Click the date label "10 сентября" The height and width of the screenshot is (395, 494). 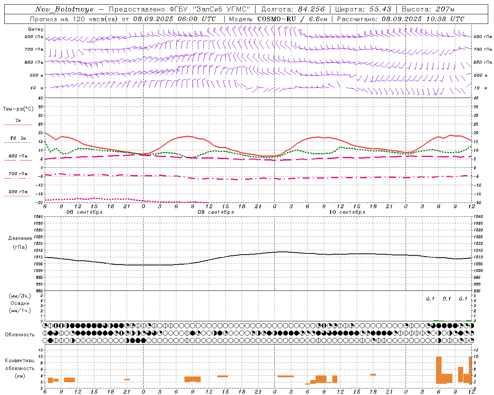(347, 212)
